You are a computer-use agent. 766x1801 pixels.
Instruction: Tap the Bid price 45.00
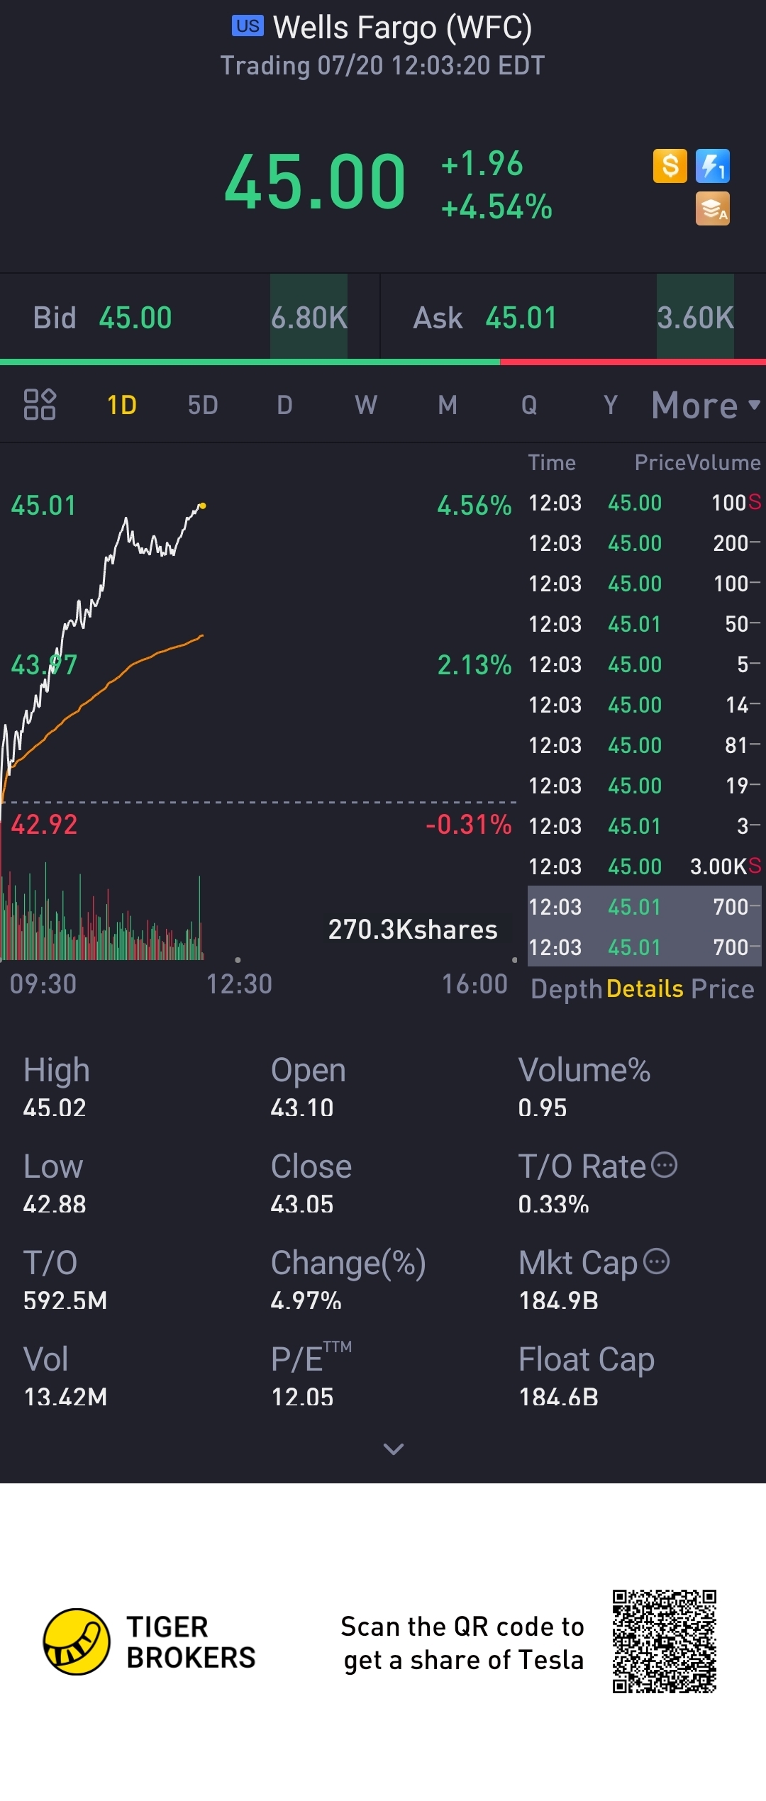(x=135, y=318)
